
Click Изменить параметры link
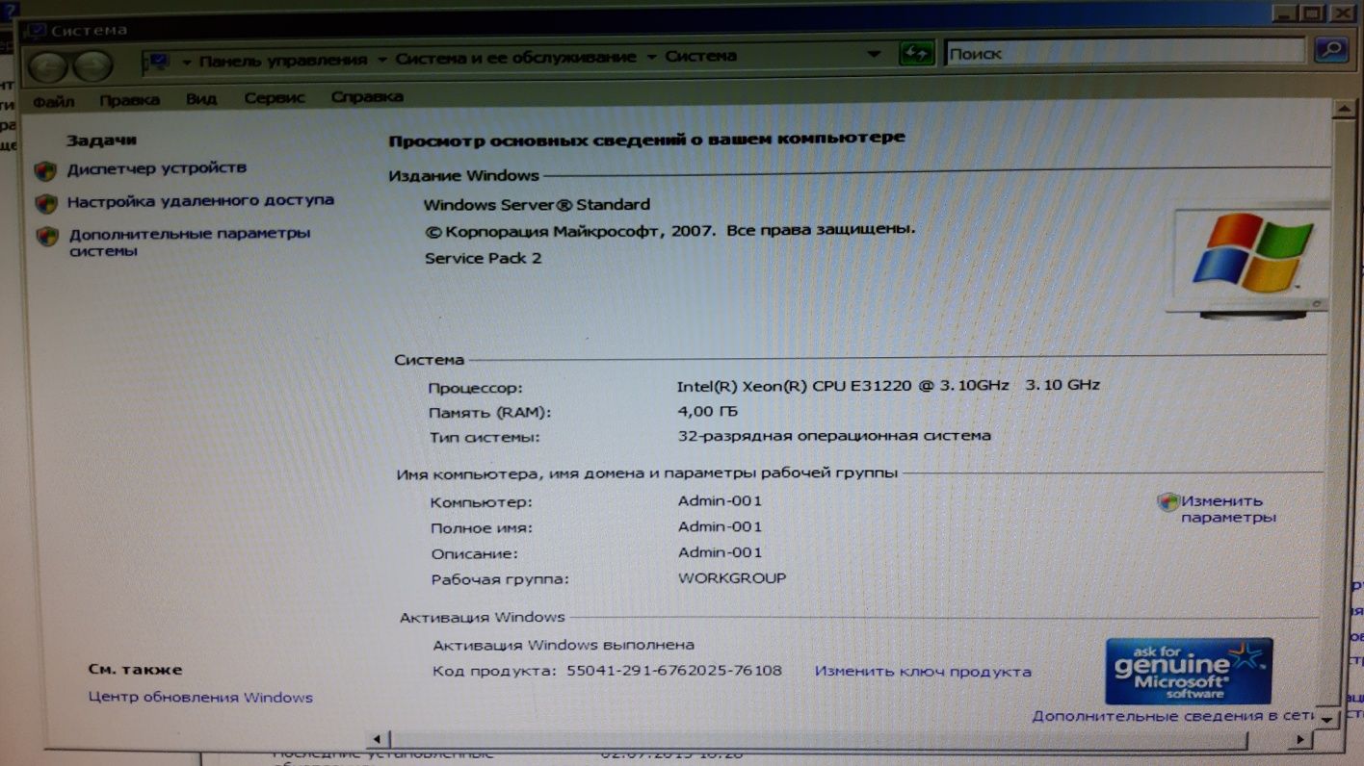tap(1228, 509)
